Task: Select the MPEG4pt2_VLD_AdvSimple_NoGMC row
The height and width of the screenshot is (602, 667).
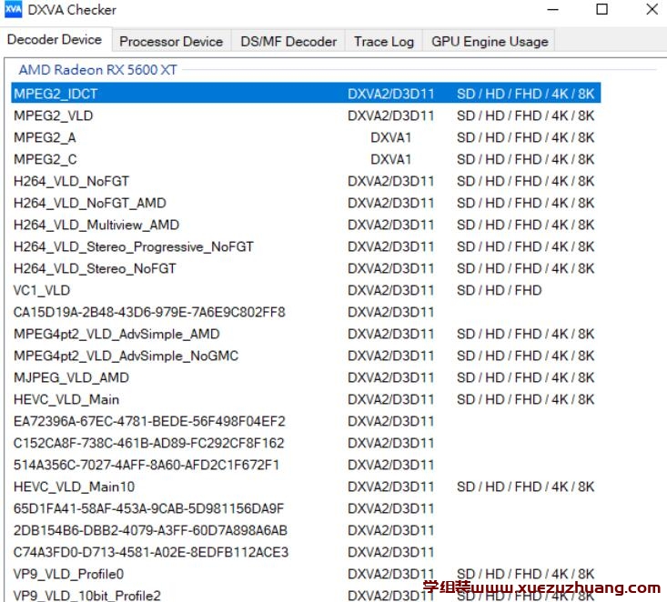Action: coord(126,356)
